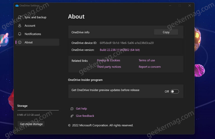Click the Notifications bell icon
This screenshot has width=215, height=139.
coord(20,34)
